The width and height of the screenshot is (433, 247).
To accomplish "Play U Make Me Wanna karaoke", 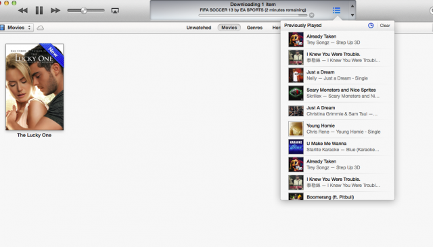I will coord(338,146).
